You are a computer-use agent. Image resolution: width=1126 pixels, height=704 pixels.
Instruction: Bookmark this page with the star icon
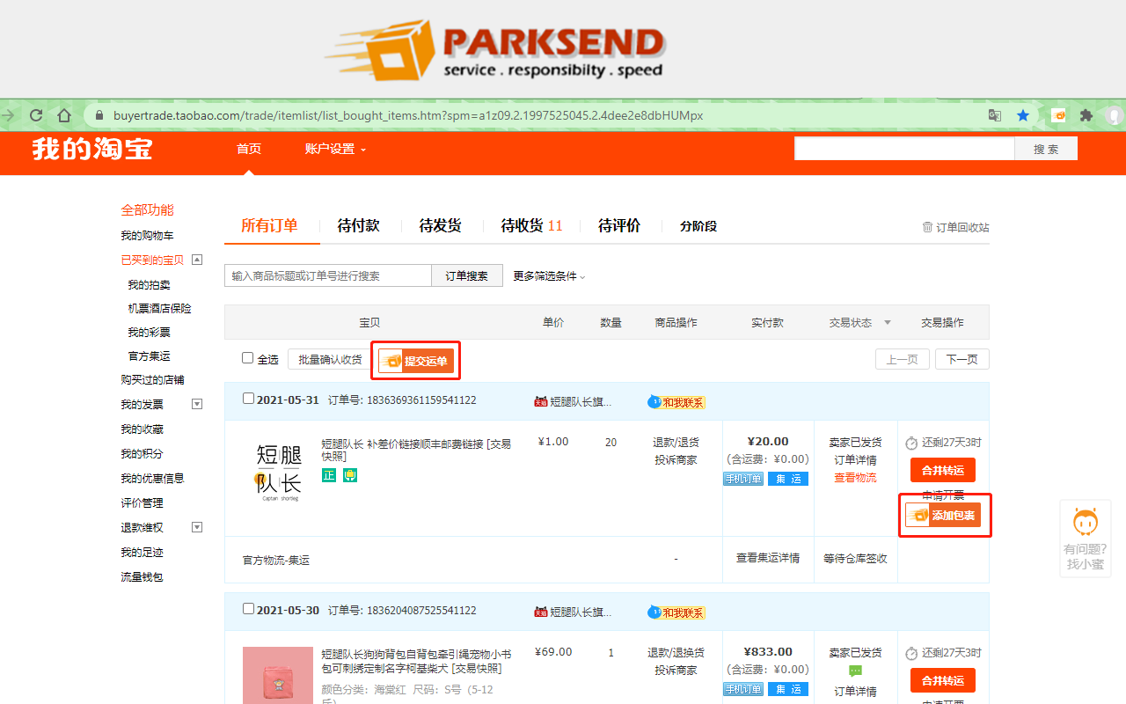pos(1023,115)
